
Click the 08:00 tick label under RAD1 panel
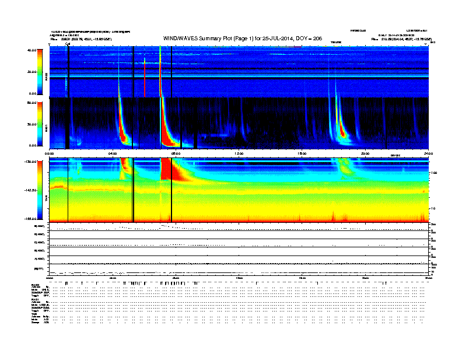click(176, 153)
